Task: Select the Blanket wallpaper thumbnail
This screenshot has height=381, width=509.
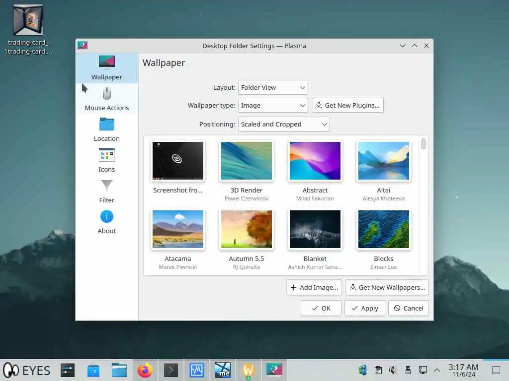Action: pyautogui.click(x=315, y=229)
